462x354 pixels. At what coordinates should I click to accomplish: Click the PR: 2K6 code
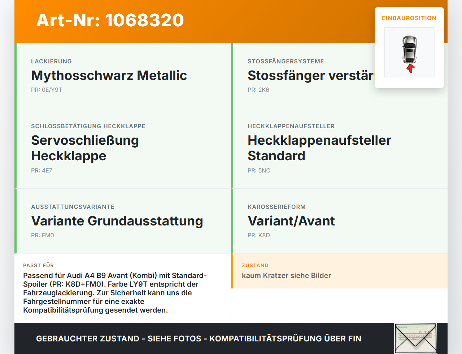(x=258, y=90)
